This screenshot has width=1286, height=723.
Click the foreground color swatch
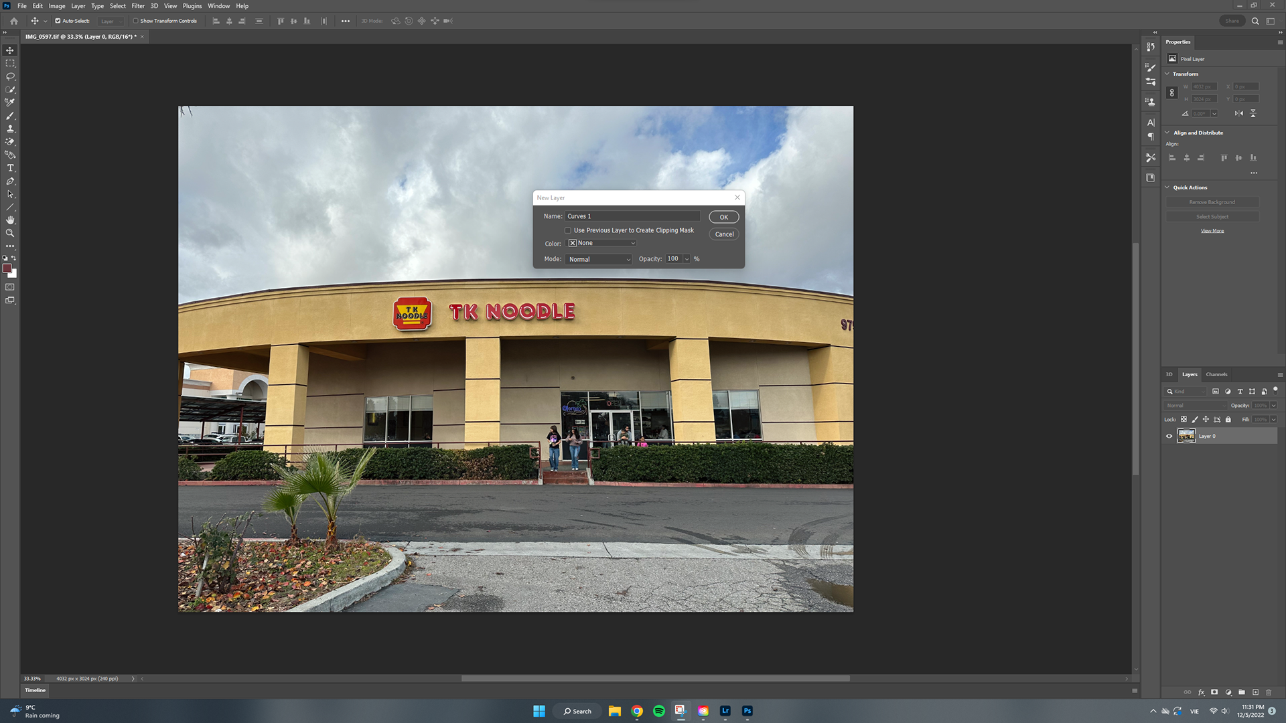tap(7, 268)
